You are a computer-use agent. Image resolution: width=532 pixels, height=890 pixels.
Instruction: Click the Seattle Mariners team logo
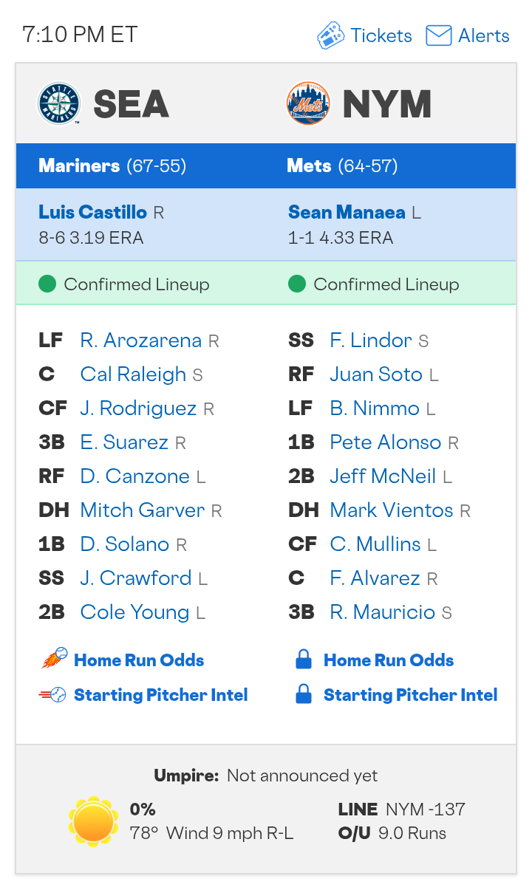click(x=59, y=103)
